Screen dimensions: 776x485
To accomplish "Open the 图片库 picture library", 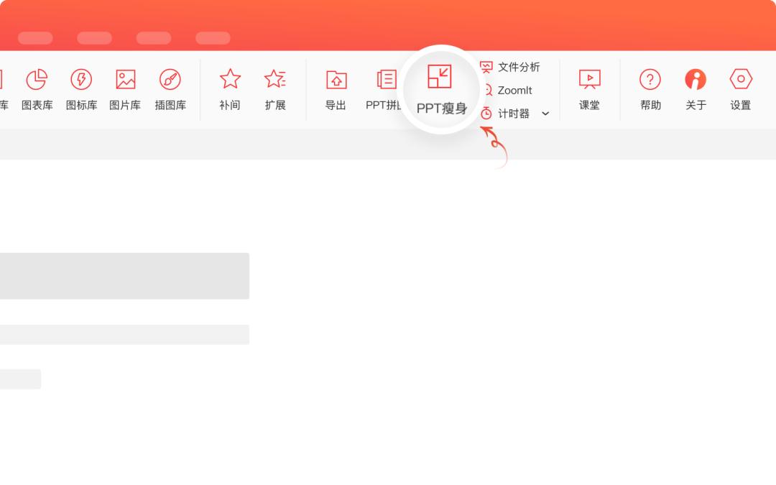I will [x=125, y=89].
